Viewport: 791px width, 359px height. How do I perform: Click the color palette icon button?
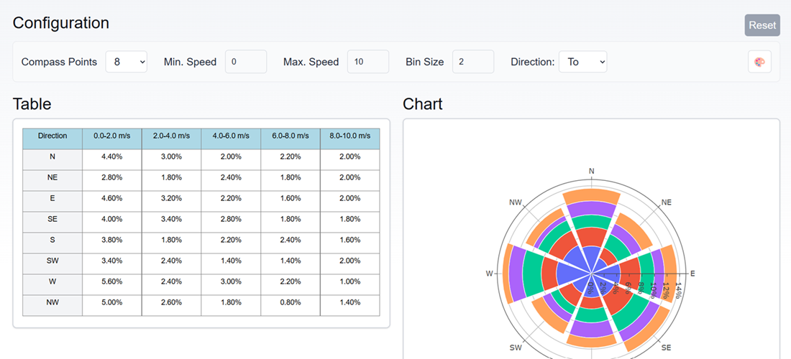[759, 62]
